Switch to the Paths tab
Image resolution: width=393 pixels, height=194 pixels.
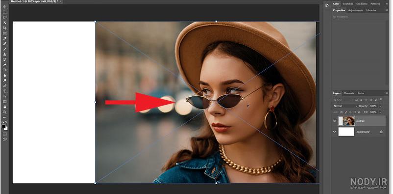[361, 93]
